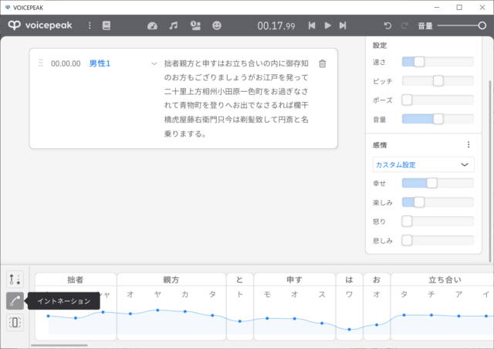Click the smiley face emotion icon
Viewport: 494px width, 349px height.
tap(217, 25)
